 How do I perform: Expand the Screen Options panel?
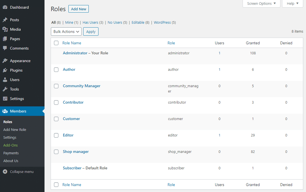click(261, 4)
